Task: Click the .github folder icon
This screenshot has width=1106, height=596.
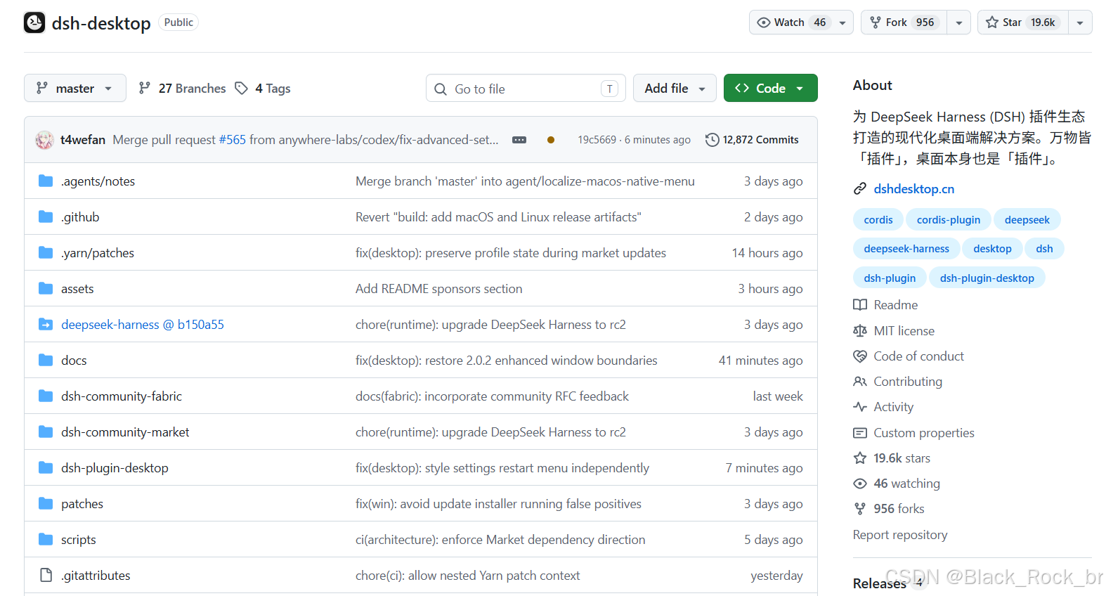Action: click(x=46, y=217)
